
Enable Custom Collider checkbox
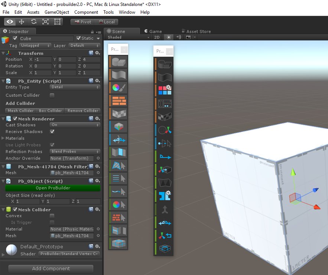52,95
